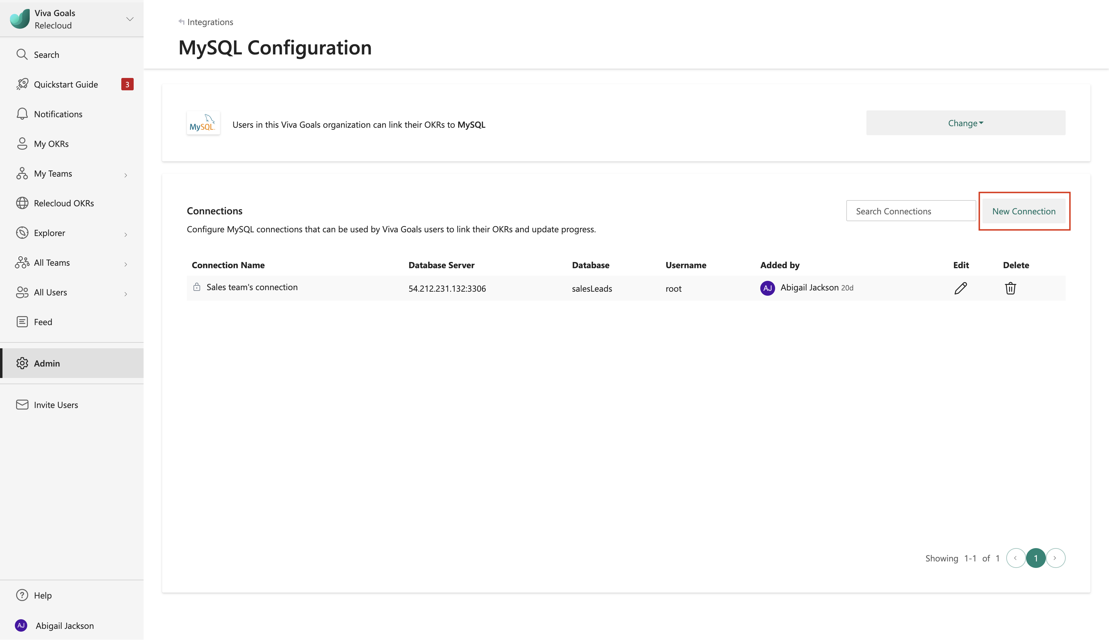The height and width of the screenshot is (644, 1109).
Task: Click the trash delete icon for Sales team's connection
Action: tap(1010, 288)
